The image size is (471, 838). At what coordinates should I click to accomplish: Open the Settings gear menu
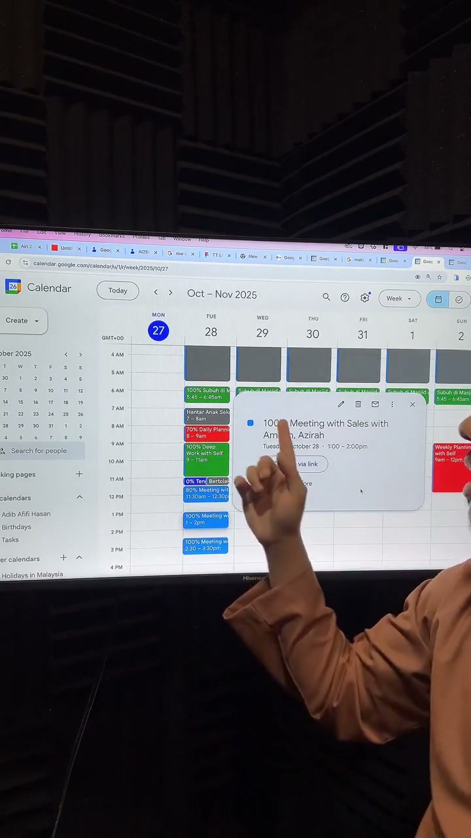(x=365, y=297)
